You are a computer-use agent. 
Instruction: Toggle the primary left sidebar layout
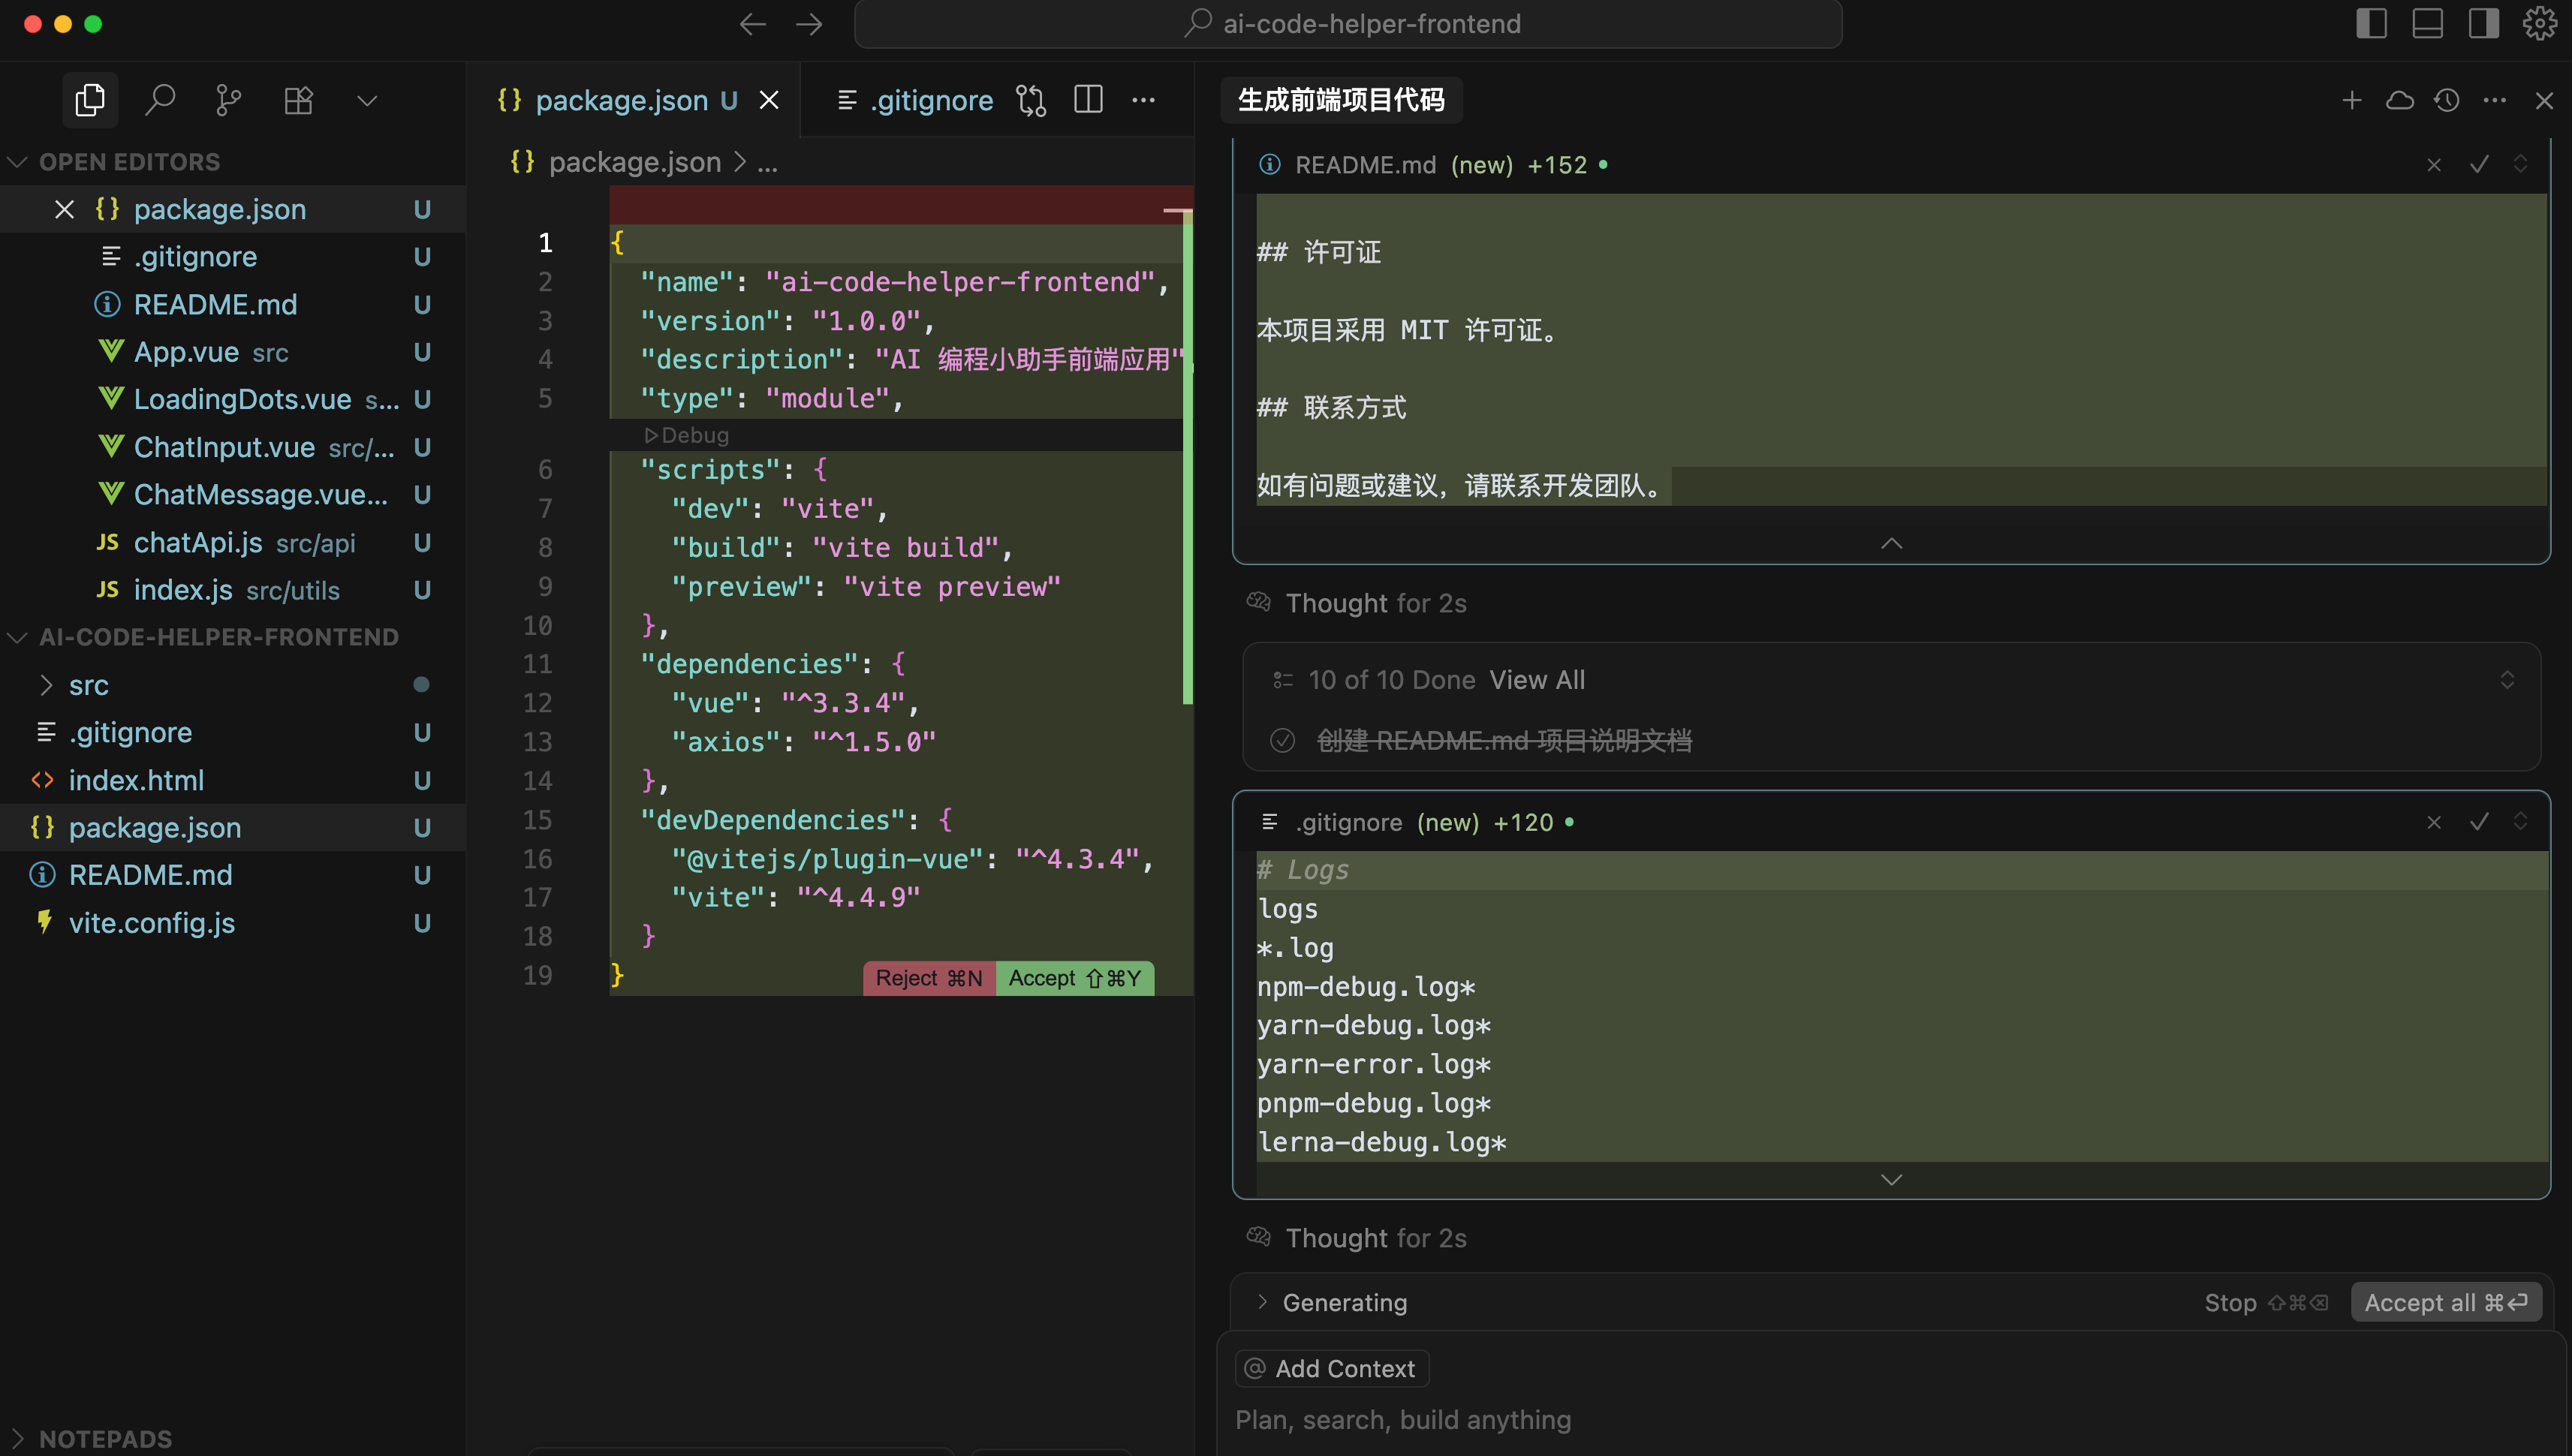pos(2371,24)
